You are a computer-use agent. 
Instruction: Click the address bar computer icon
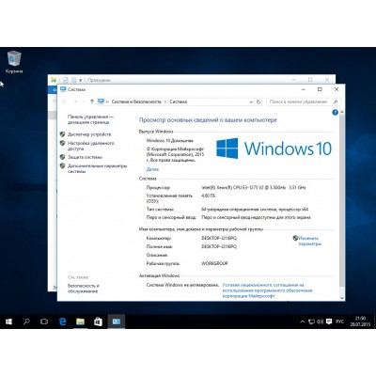tap(101, 102)
